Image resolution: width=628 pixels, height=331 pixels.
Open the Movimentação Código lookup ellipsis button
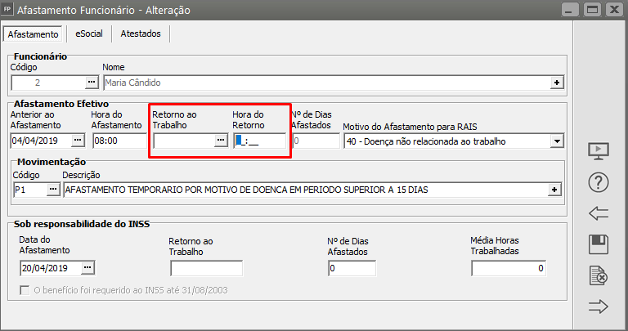click(53, 190)
